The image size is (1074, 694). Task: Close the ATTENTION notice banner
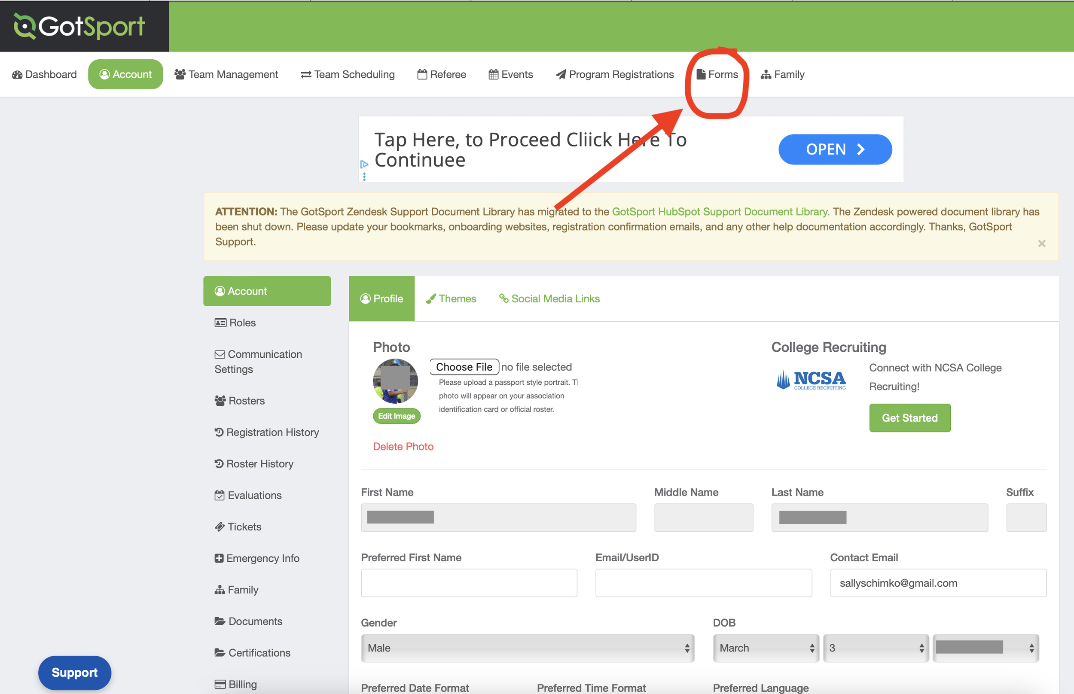pyautogui.click(x=1041, y=244)
